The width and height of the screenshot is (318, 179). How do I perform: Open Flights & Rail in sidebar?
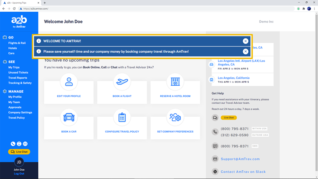tap(17, 43)
